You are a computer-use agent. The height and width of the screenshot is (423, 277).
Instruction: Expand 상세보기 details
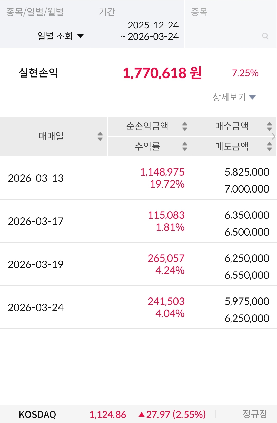point(234,97)
